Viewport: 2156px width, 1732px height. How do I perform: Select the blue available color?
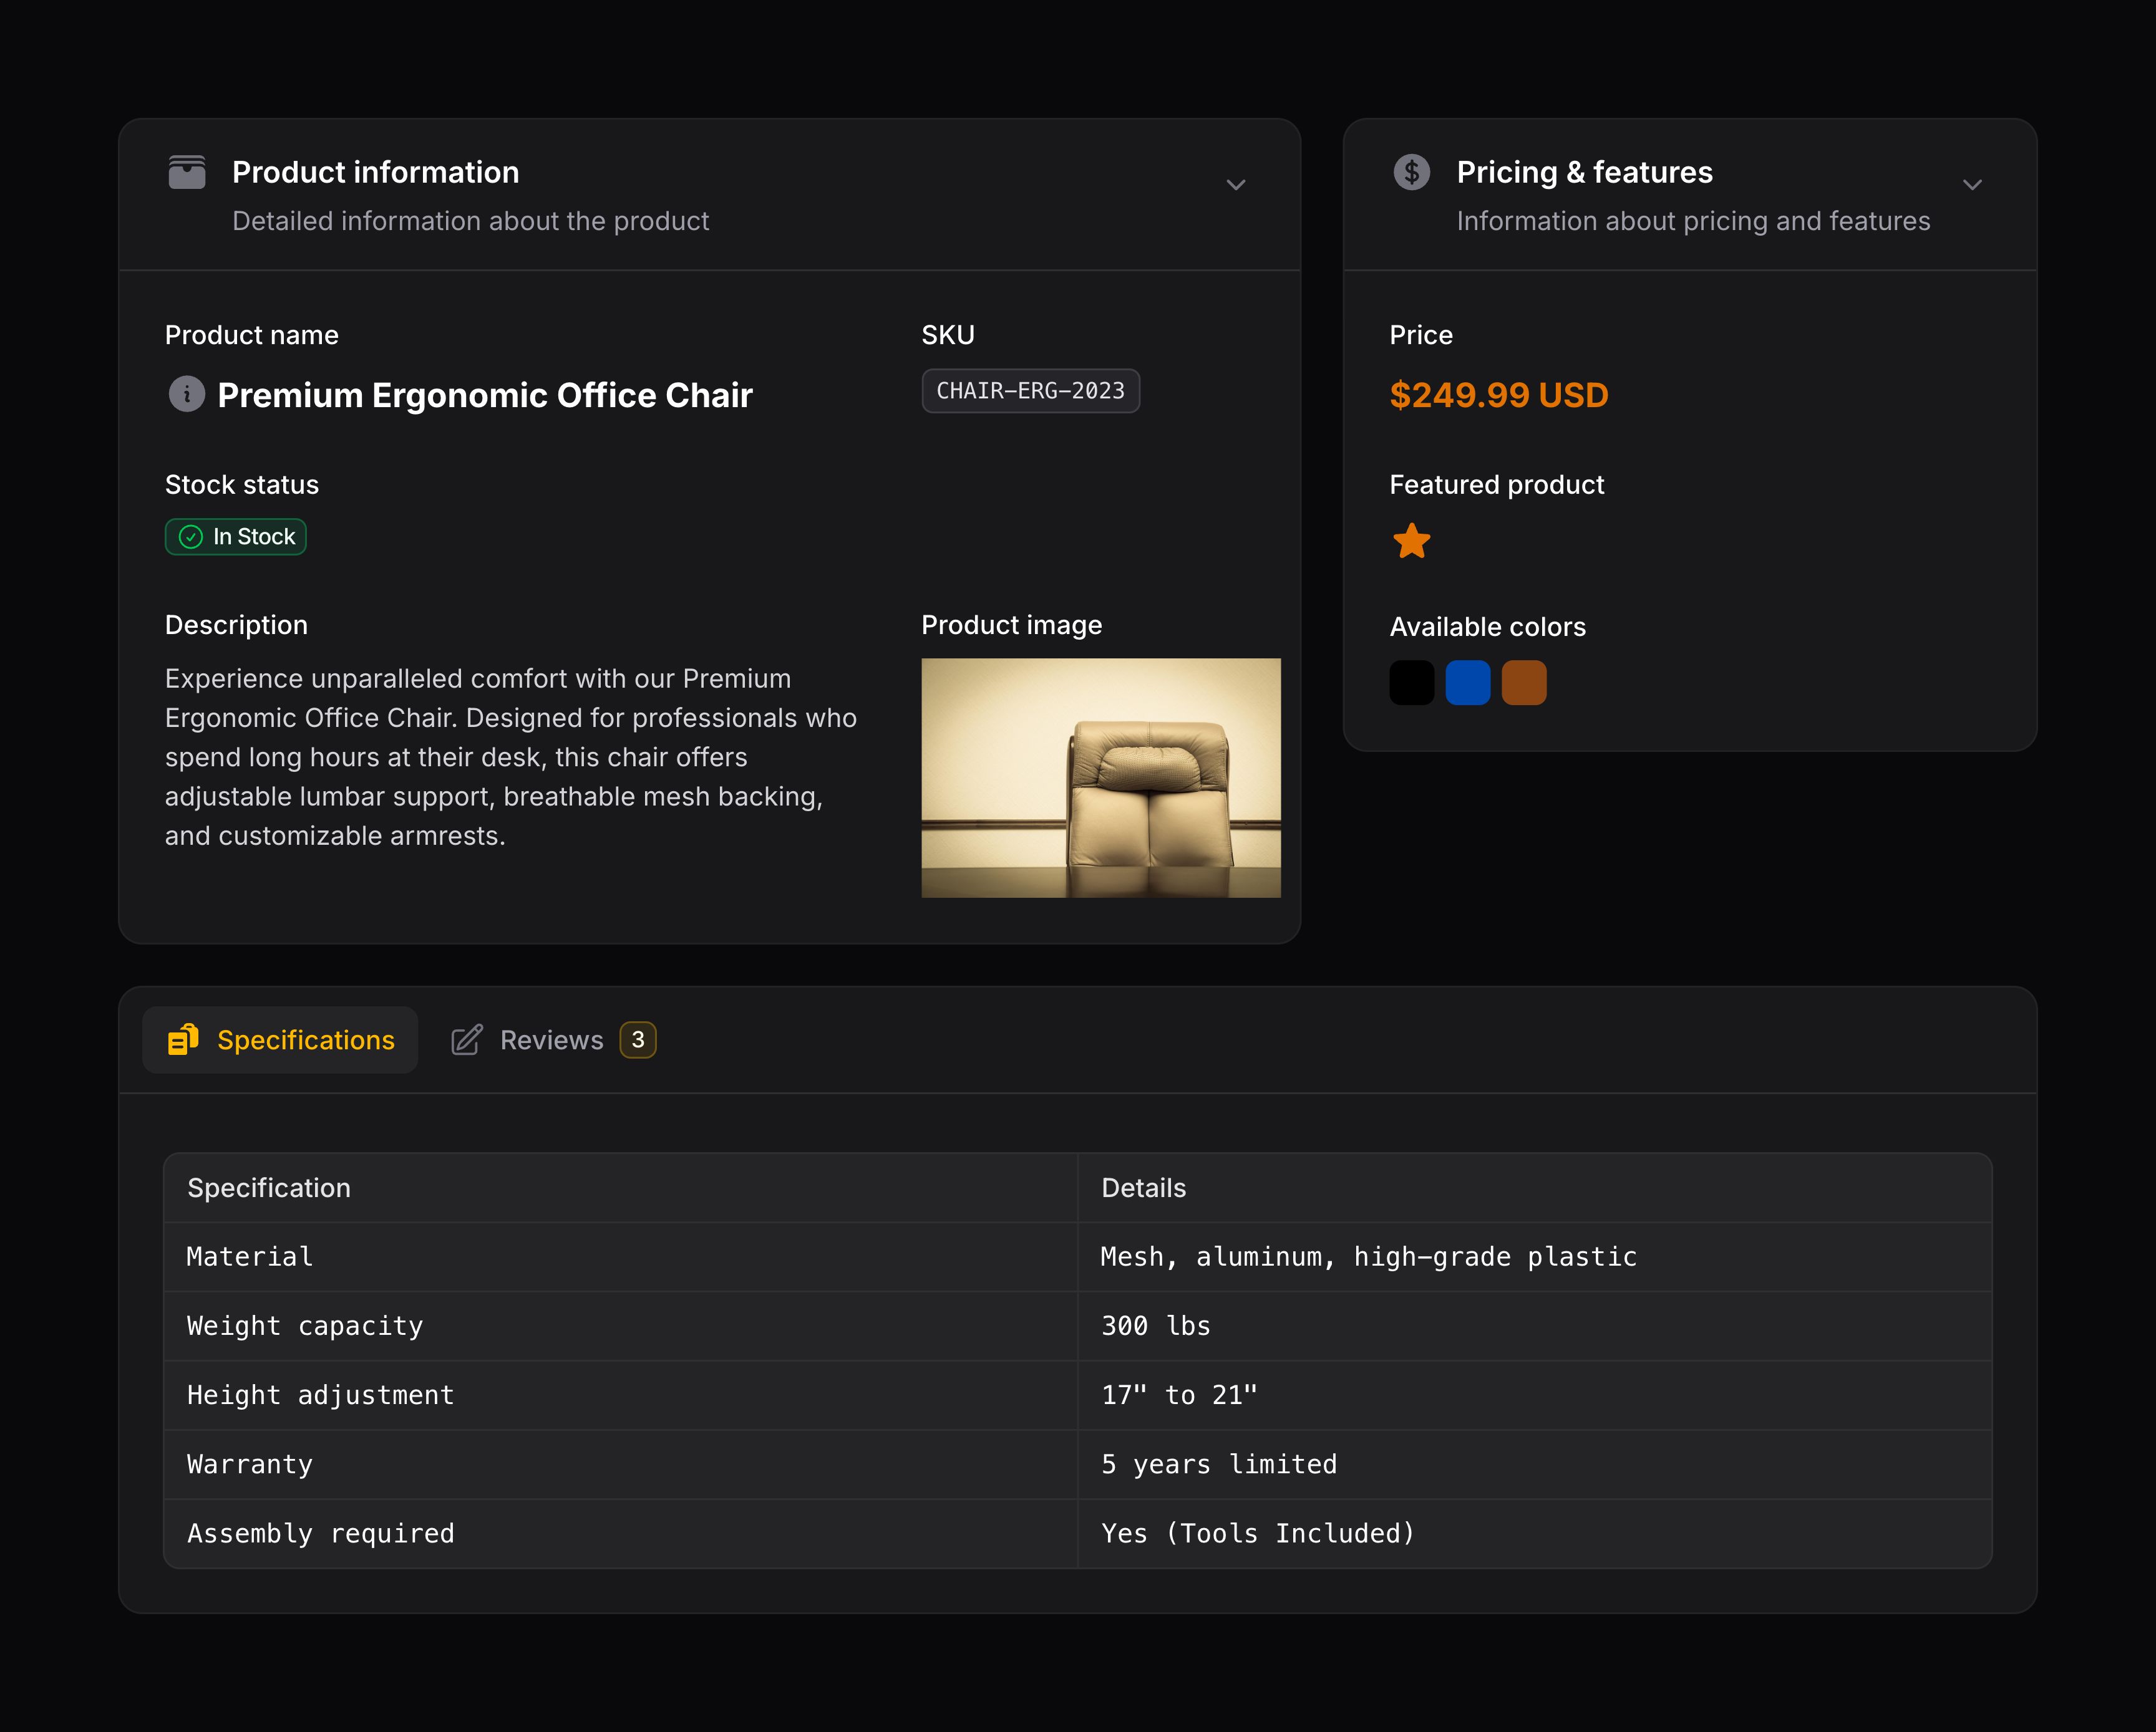(x=1468, y=681)
